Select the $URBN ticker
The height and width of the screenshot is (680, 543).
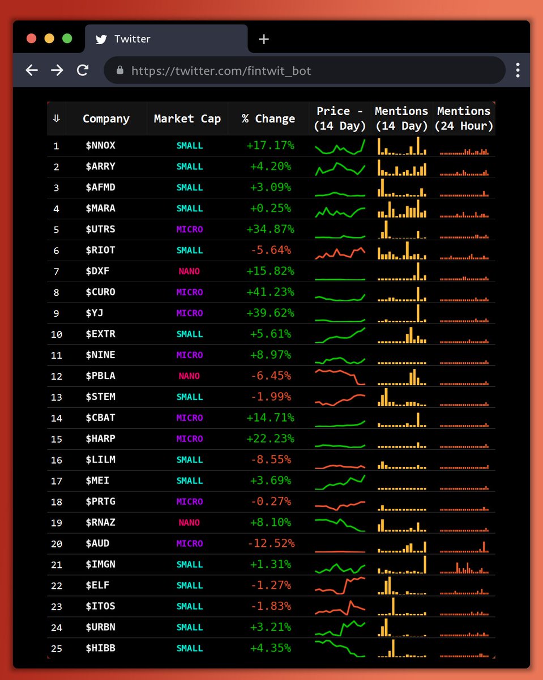coord(101,627)
